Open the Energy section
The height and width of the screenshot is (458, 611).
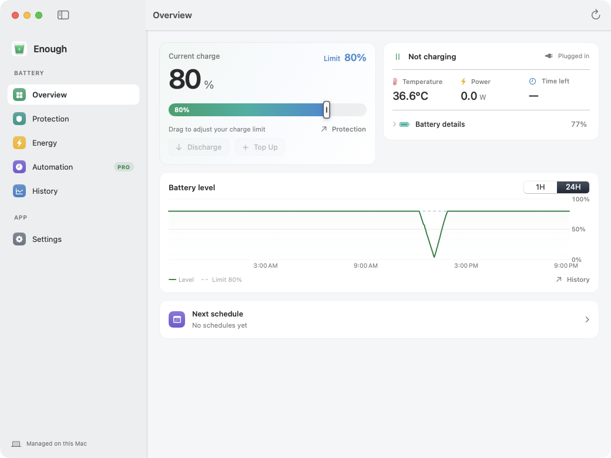point(73,143)
